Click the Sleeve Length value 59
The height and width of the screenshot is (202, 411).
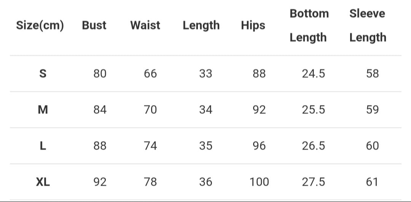point(372,110)
